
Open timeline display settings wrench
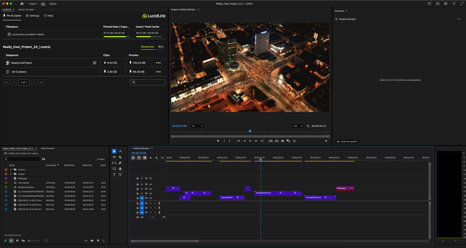[x=157, y=158]
